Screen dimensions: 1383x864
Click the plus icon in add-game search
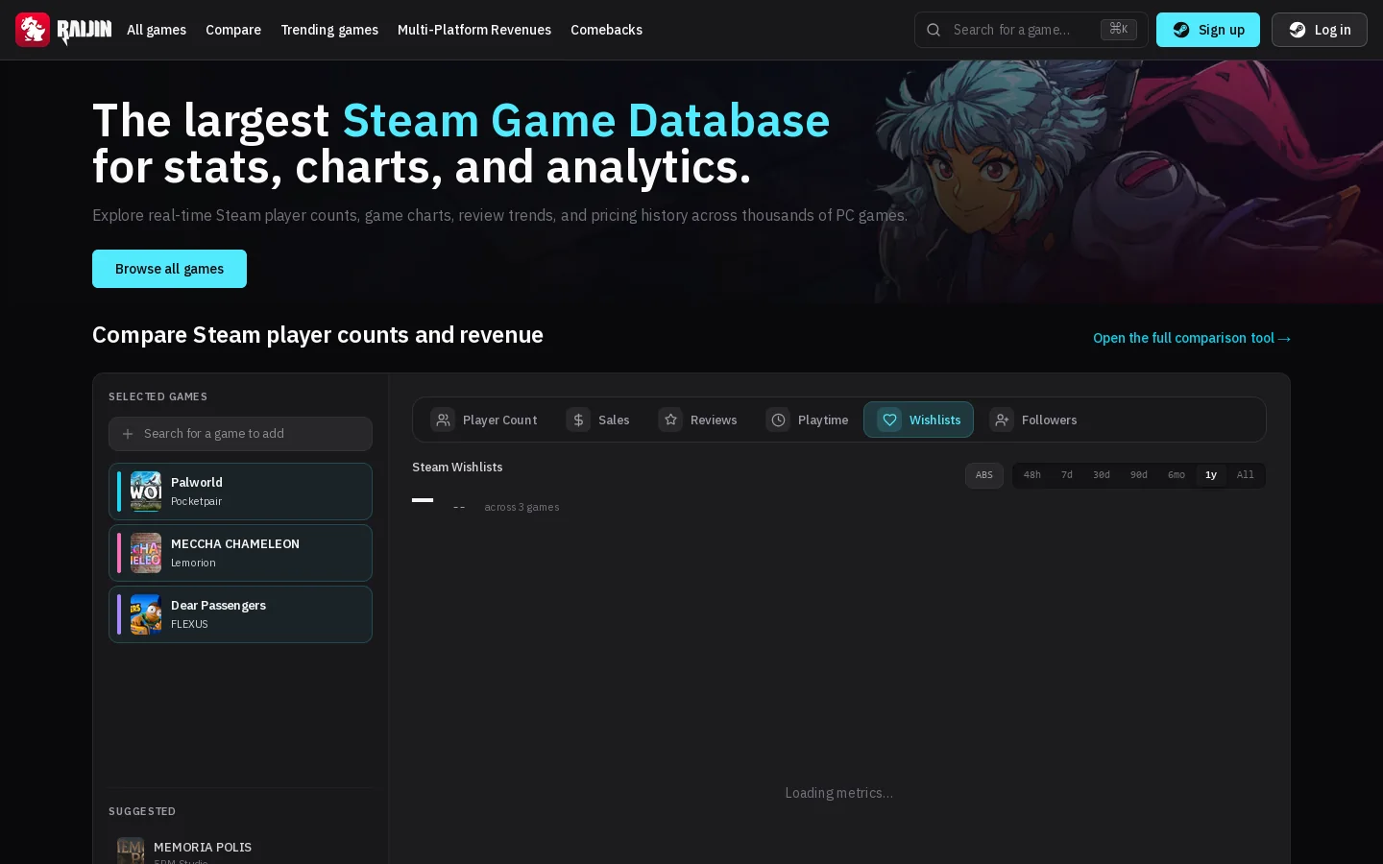pyautogui.click(x=128, y=434)
